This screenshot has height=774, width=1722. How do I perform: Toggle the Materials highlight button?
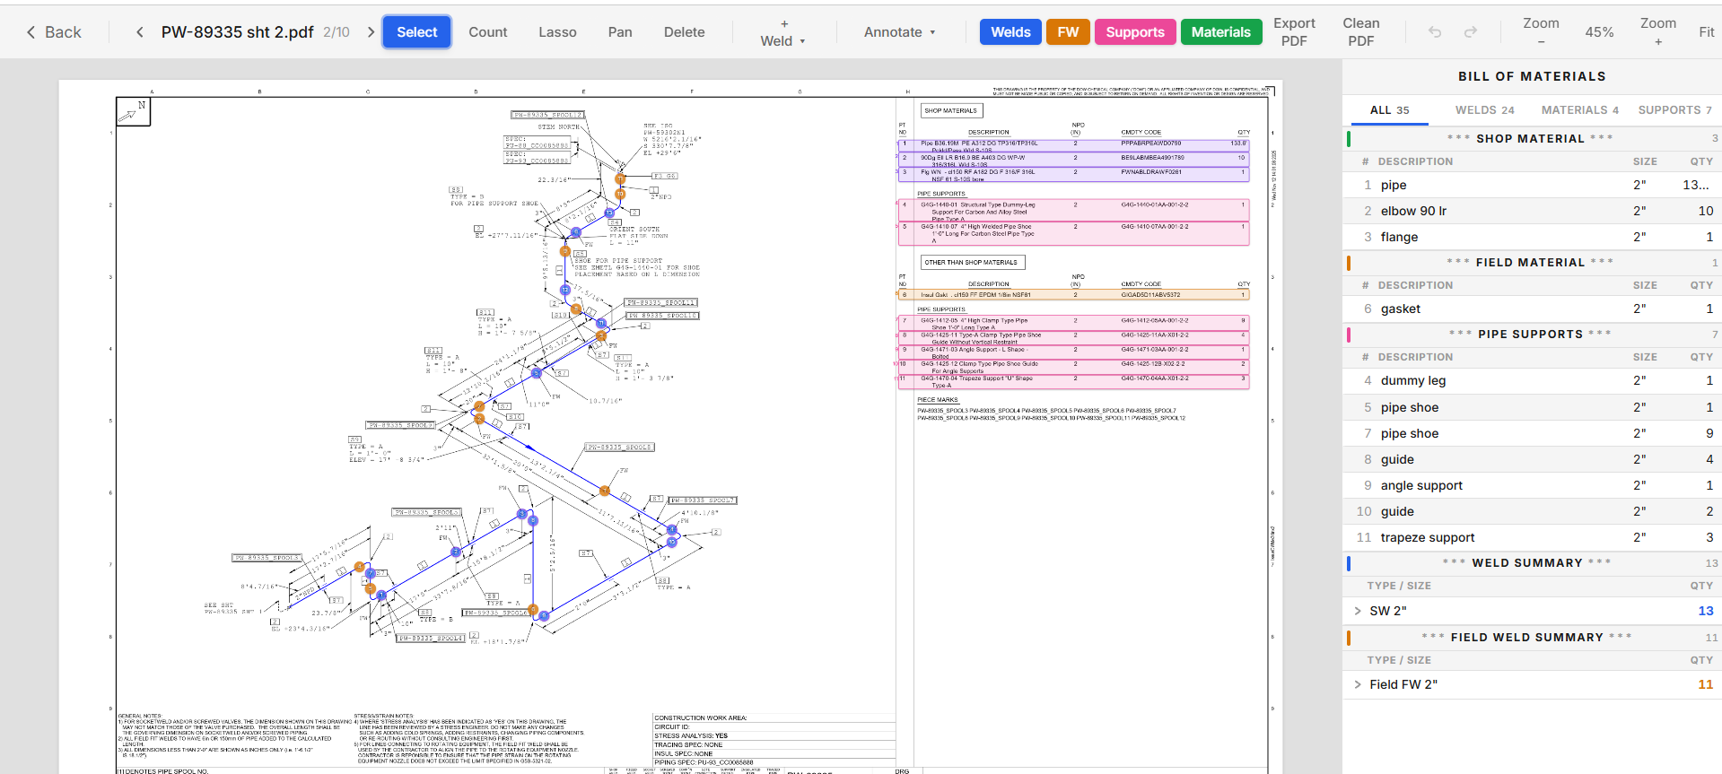coord(1220,32)
